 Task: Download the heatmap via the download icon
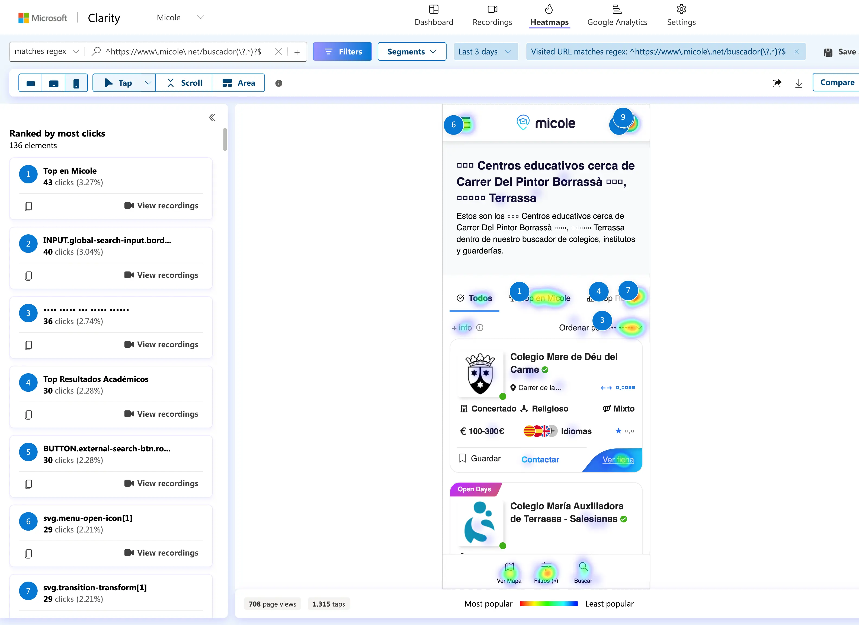tap(799, 83)
